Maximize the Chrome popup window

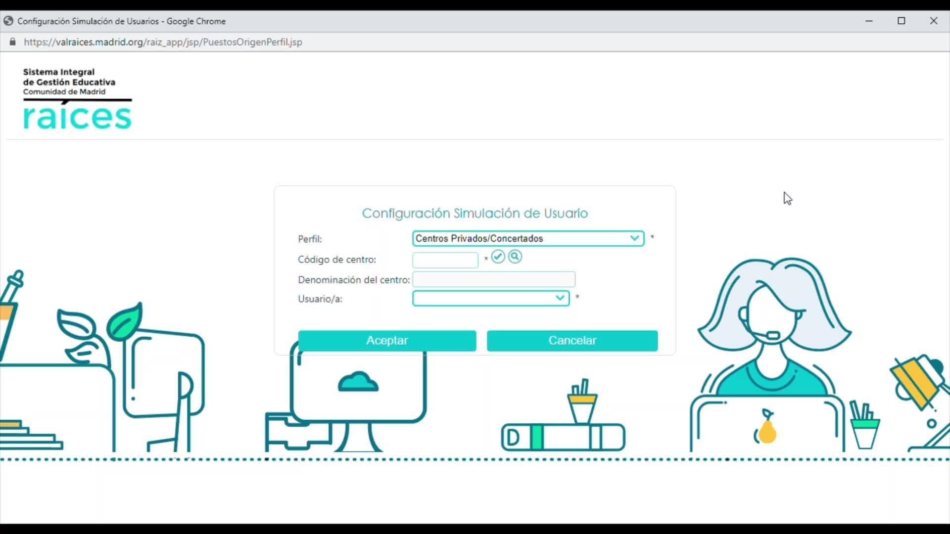click(901, 21)
